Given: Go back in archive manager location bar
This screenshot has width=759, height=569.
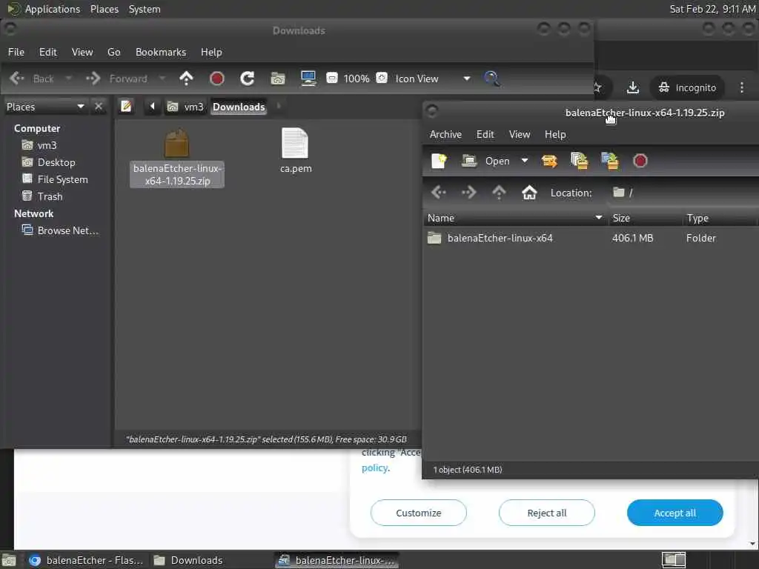Looking at the screenshot, I should 439,193.
